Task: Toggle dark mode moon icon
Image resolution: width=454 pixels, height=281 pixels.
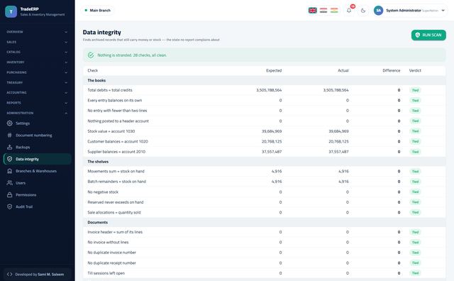Action: (363, 11)
